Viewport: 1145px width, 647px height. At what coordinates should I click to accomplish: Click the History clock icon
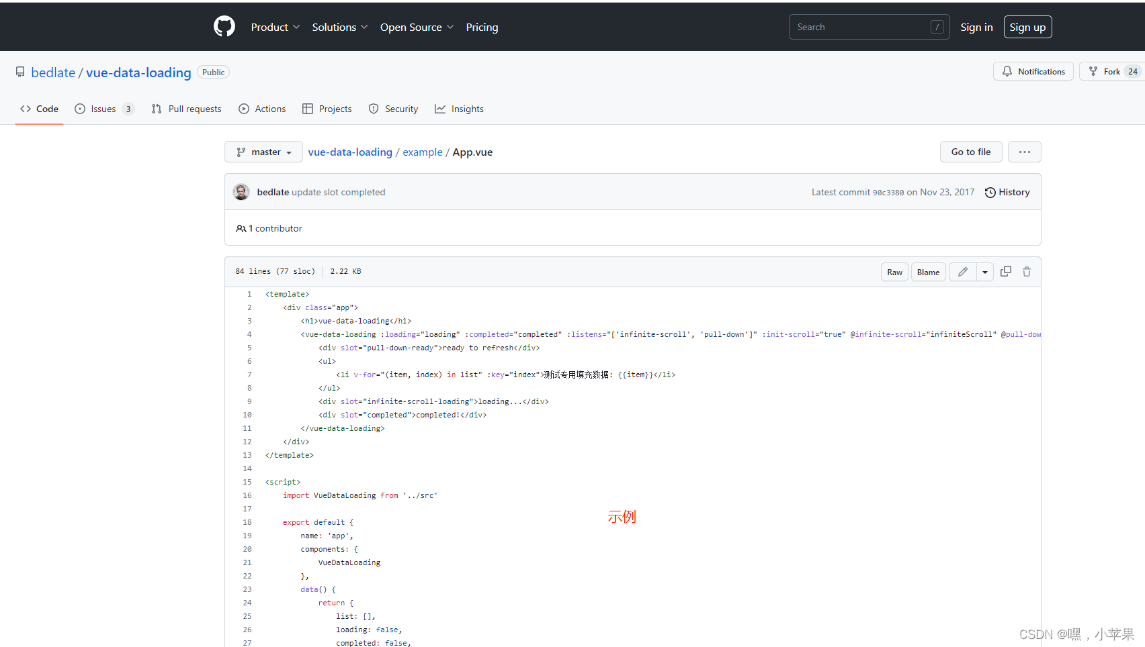(990, 193)
